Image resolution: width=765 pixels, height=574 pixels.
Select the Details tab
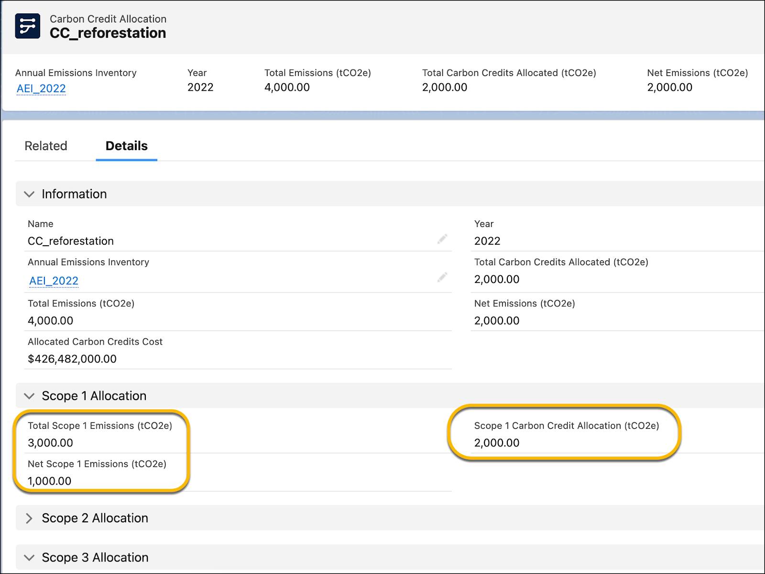tap(126, 146)
